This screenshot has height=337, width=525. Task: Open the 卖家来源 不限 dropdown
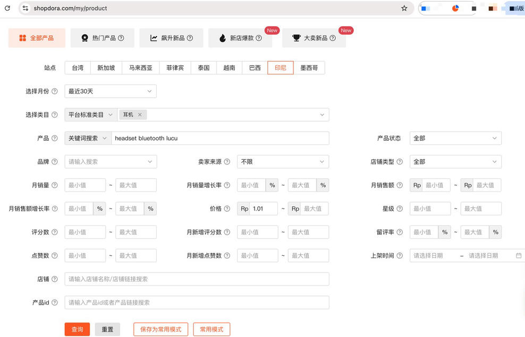pyautogui.click(x=283, y=162)
